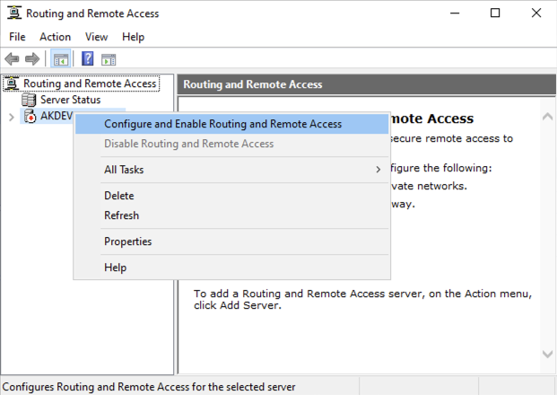Click the app icon in the title bar

[14, 13]
